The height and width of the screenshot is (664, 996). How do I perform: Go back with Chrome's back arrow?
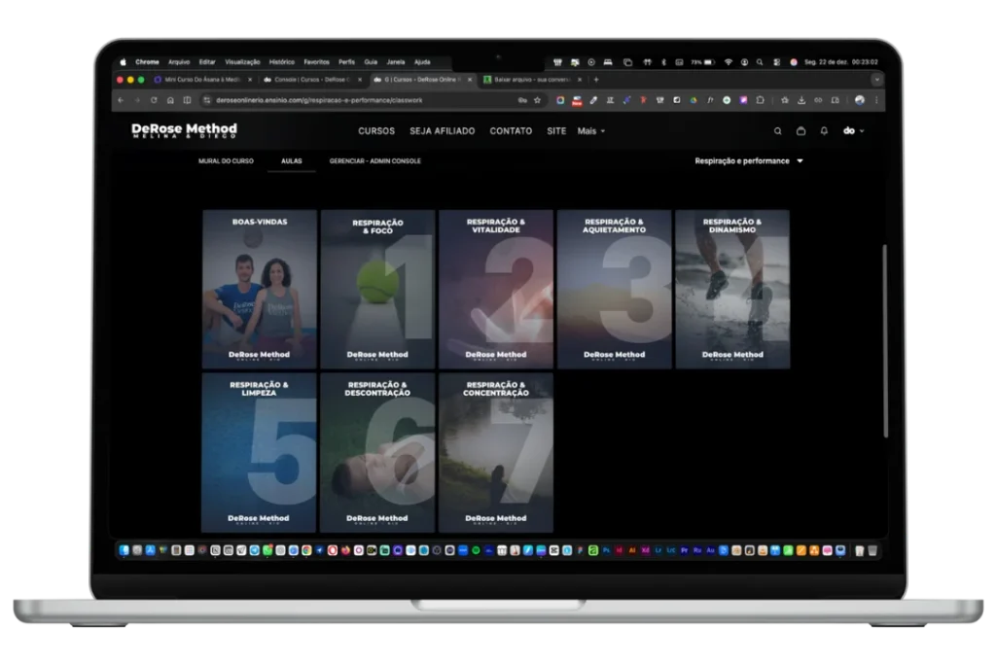coord(121,100)
